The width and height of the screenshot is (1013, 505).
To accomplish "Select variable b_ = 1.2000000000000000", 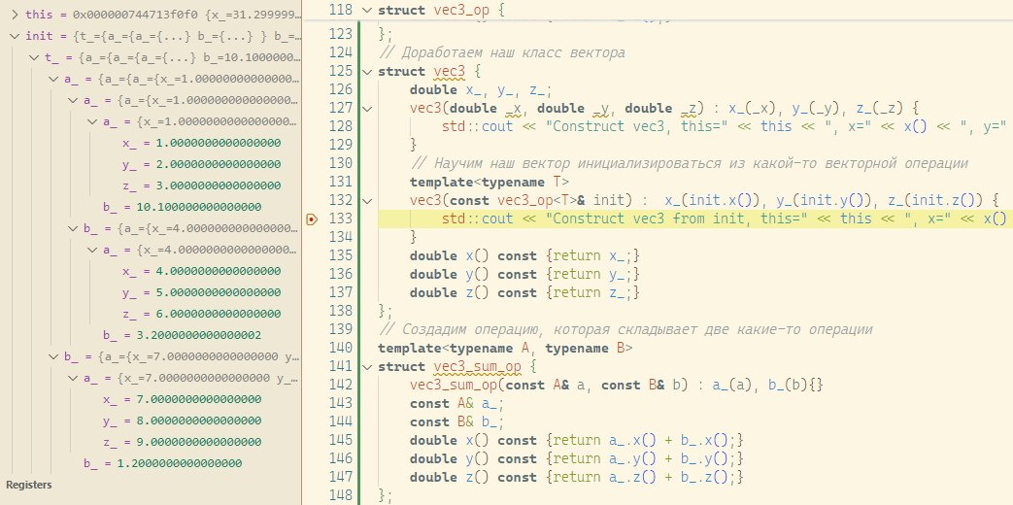I will point(162,463).
